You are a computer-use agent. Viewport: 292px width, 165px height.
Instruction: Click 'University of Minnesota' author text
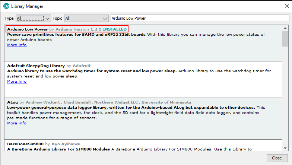tap(166, 102)
